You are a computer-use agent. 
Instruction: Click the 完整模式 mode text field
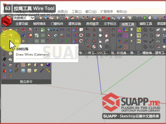tap(22, 18)
